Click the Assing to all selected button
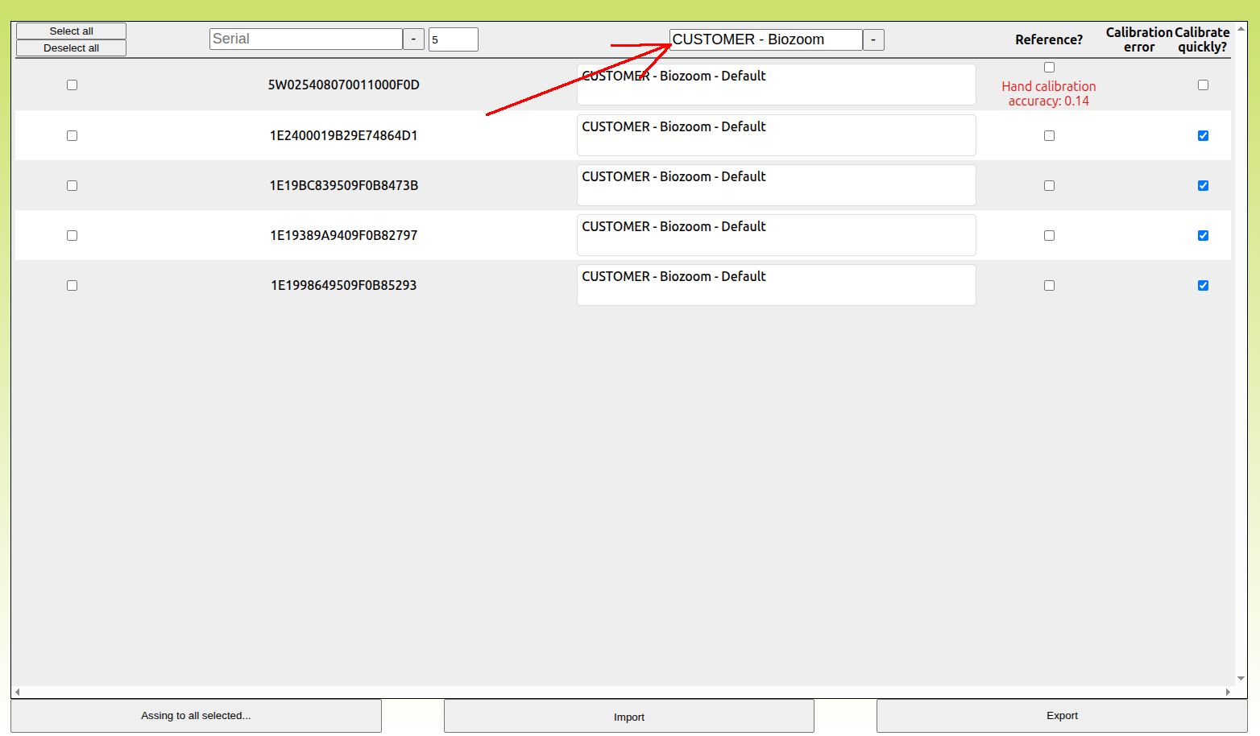This screenshot has height=736, width=1260. click(196, 716)
